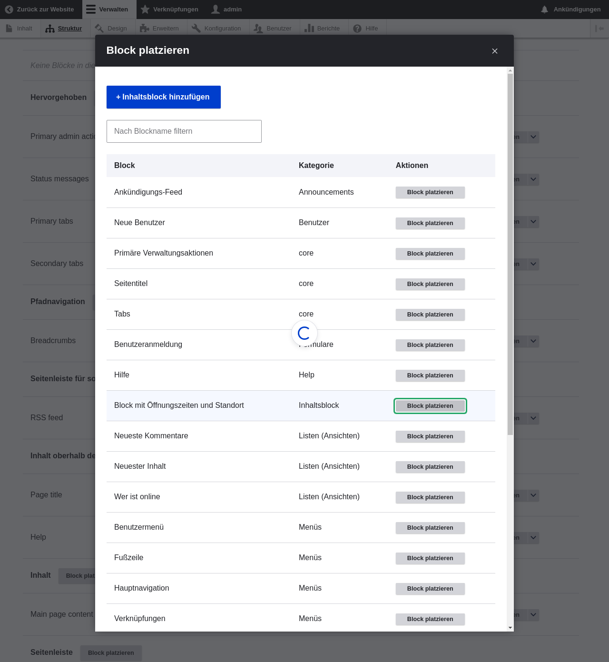The height and width of the screenshot is (662, 609).
Task: Click Block platzieren next to Seitenleiste
Action: 111,653
